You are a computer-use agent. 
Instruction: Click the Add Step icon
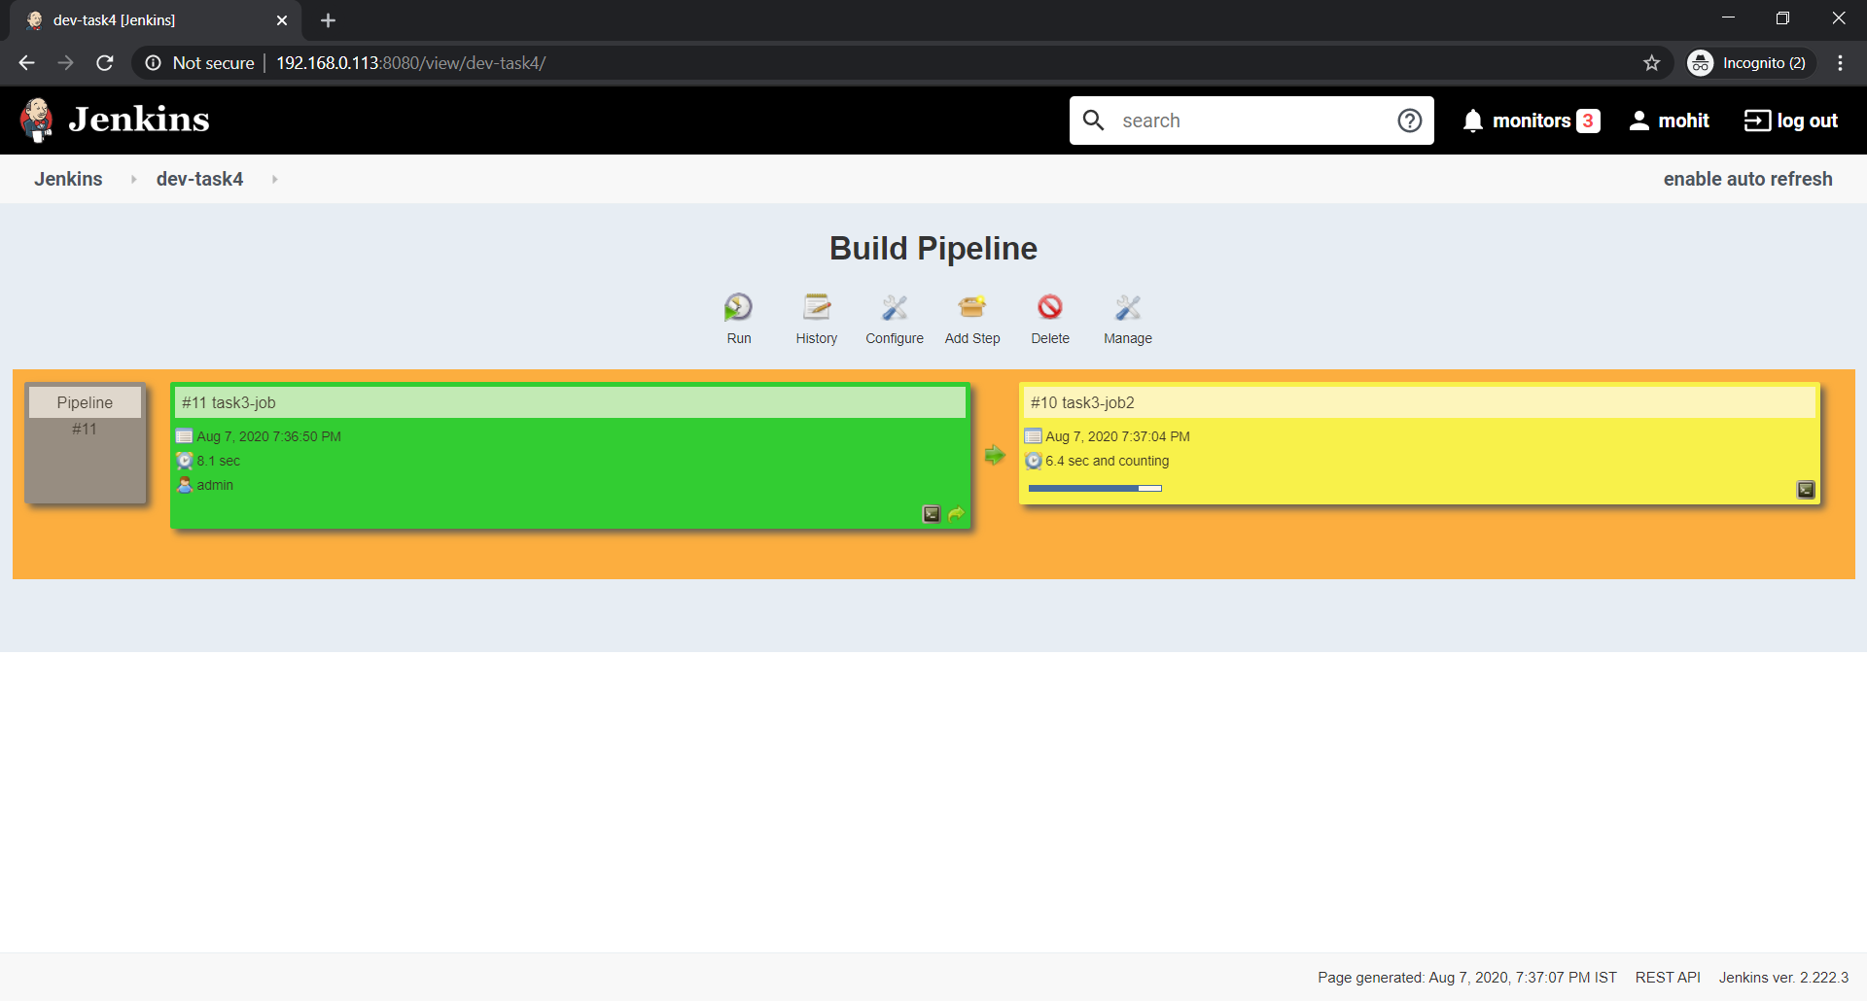971,307
